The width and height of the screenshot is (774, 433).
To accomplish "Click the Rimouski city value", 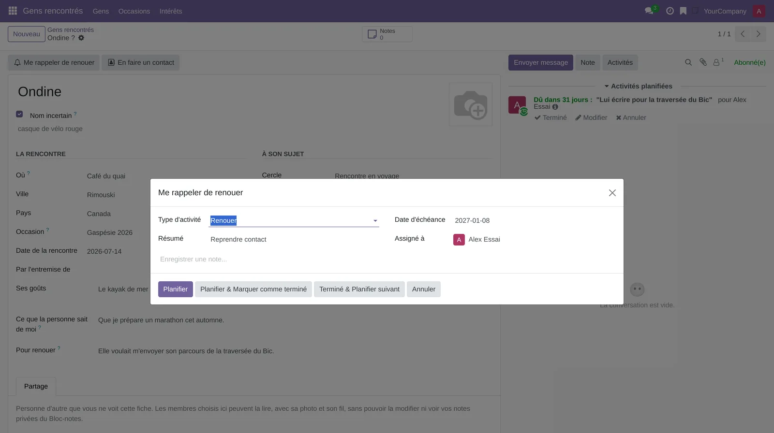I will (x=101, y=195).
